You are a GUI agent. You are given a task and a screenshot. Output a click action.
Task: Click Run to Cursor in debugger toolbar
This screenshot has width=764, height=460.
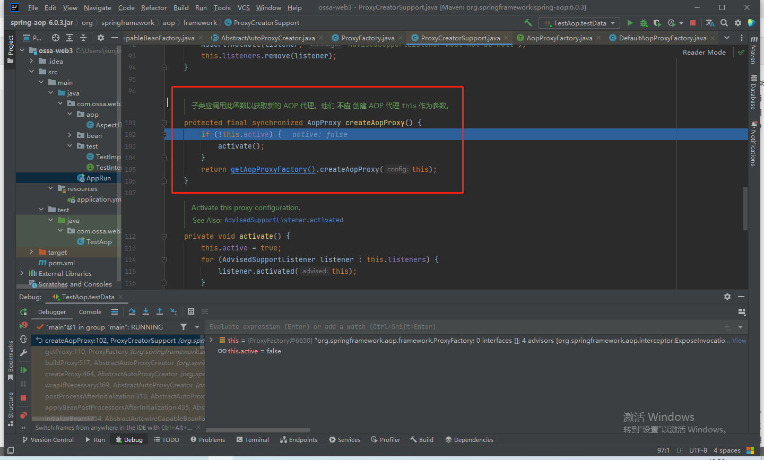[174, 312]
